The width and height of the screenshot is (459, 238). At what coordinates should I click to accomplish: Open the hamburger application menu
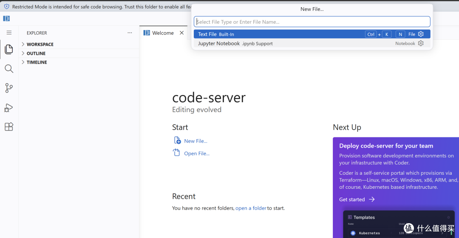tap(9, 33)
